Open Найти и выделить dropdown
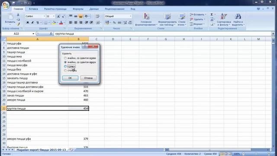 [238, 19]
